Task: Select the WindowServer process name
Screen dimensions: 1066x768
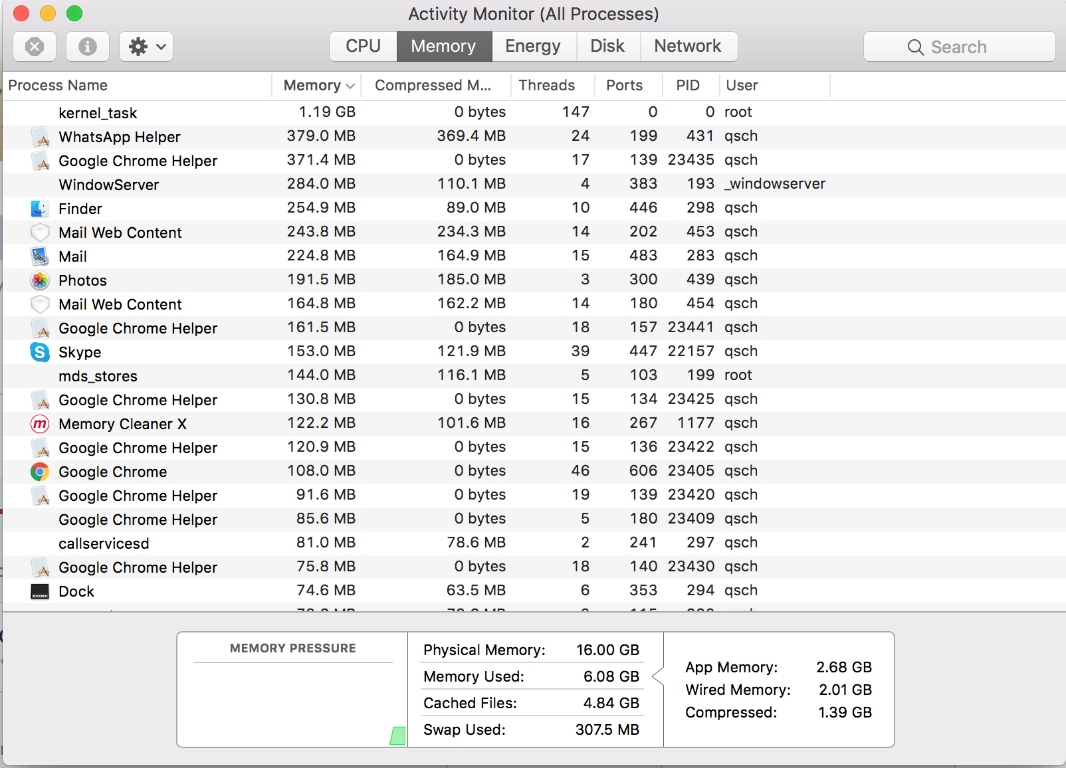Action: coord(109,185)
